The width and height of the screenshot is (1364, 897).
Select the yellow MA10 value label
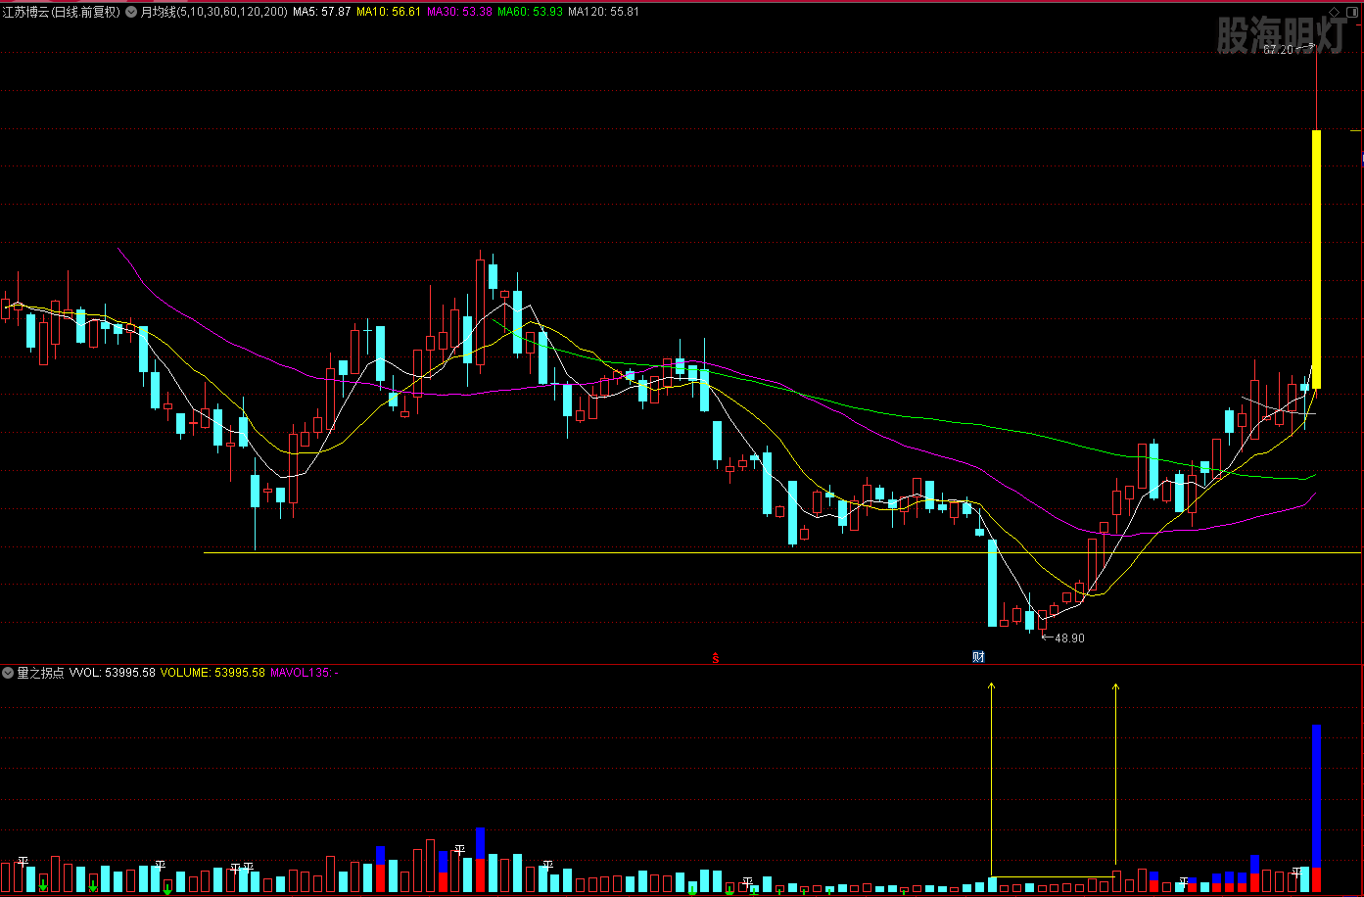[388, 12]
